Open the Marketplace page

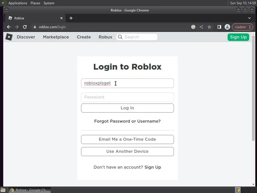pyautogui.click(x=56, y=37)
